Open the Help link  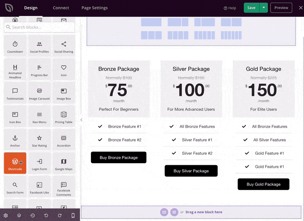click(x=230, y=8)
